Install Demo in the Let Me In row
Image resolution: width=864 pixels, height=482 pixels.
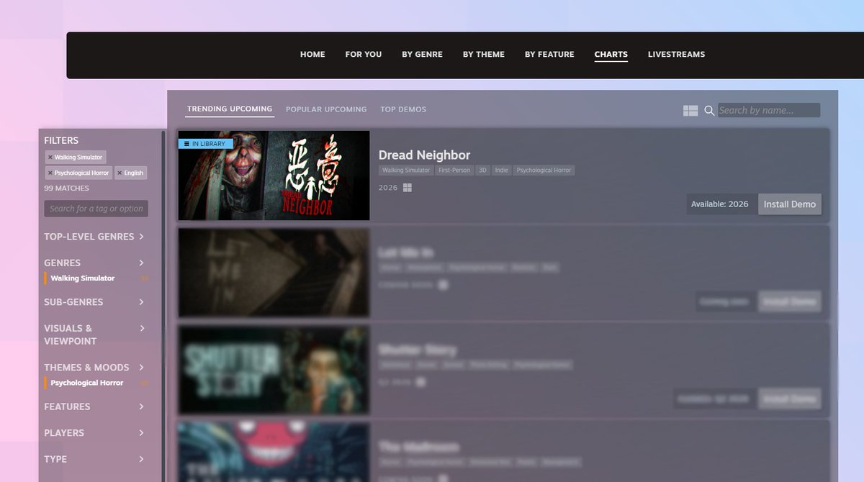pyautogui.click(x=790, y=301)
